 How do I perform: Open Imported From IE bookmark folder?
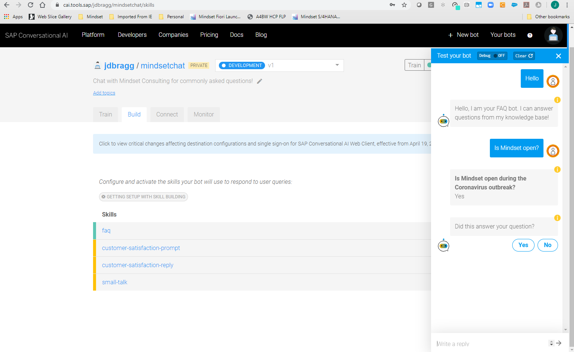point(131,17)
